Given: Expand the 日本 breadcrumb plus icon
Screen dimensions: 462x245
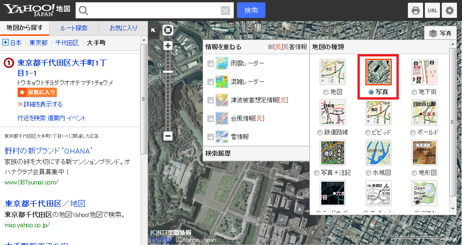Looking at the screenshot, I should [5, 43].
